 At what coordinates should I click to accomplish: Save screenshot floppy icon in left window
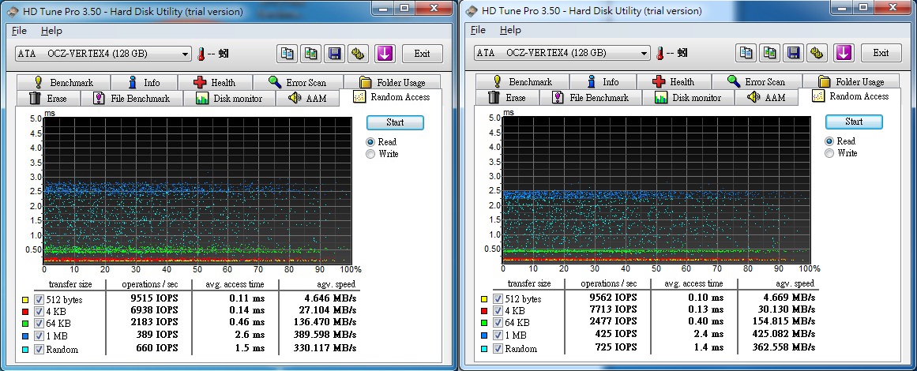point(335,54)
